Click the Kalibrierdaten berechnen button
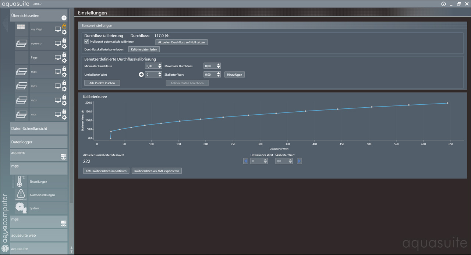The image size is (471, 255). [187, 83]
